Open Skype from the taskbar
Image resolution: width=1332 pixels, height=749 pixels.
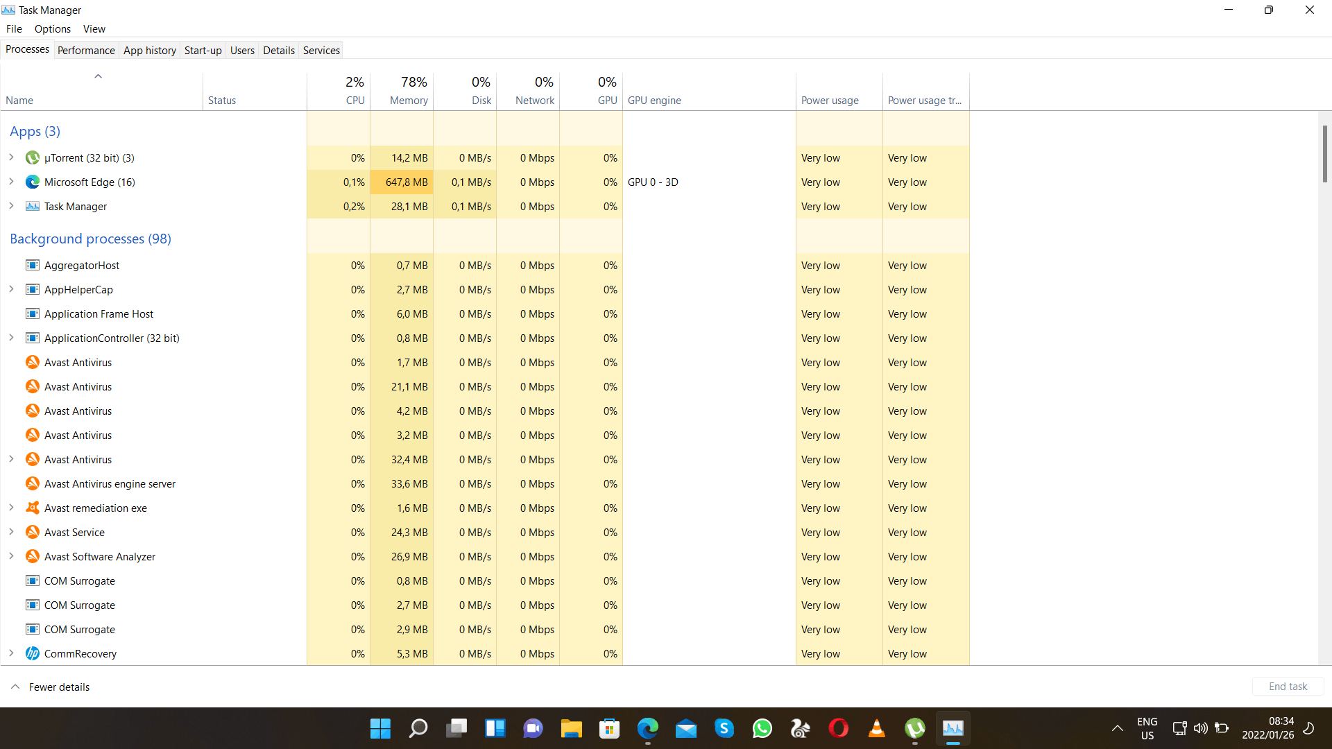(x=724, y=728)
